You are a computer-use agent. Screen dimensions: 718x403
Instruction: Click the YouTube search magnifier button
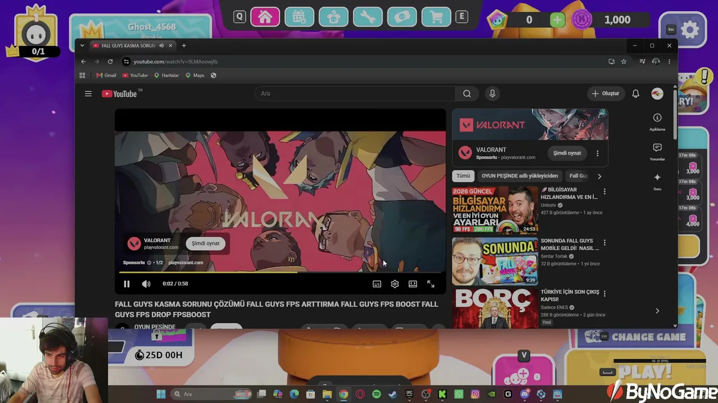(x=467, y=93)
